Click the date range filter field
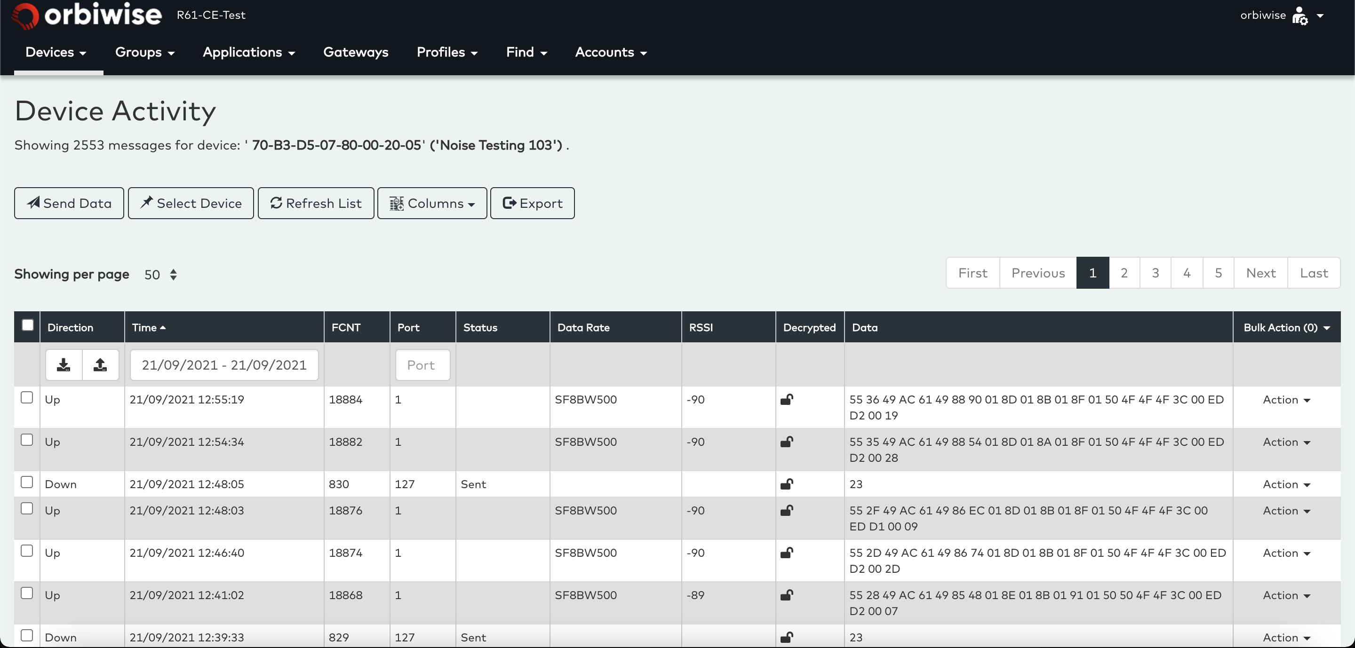1355x648 pixels. (x=224, y=365)
